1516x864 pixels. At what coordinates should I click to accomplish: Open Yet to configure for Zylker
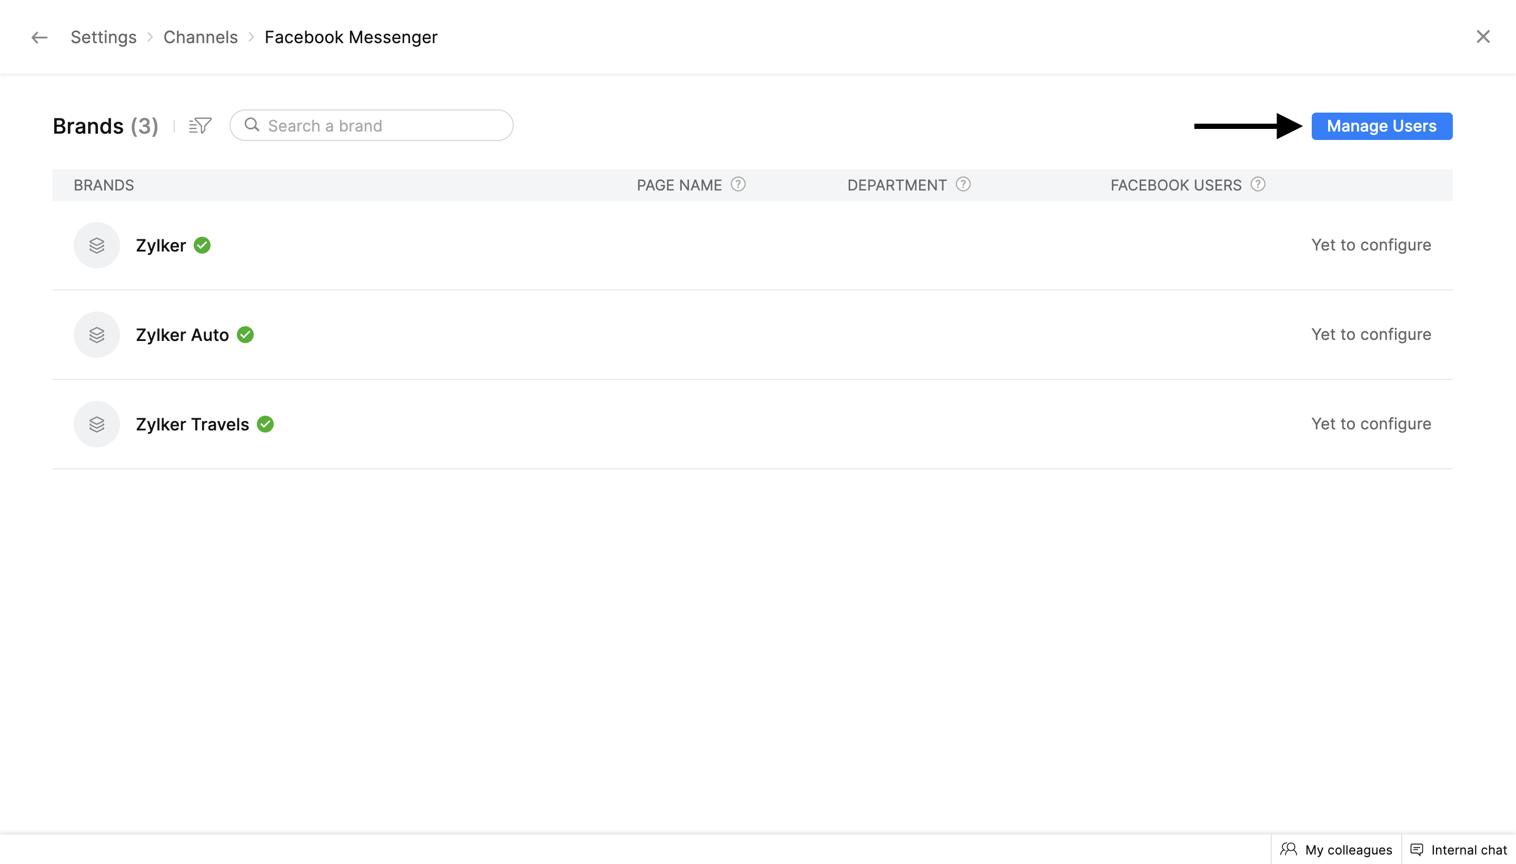[1371, 245]
